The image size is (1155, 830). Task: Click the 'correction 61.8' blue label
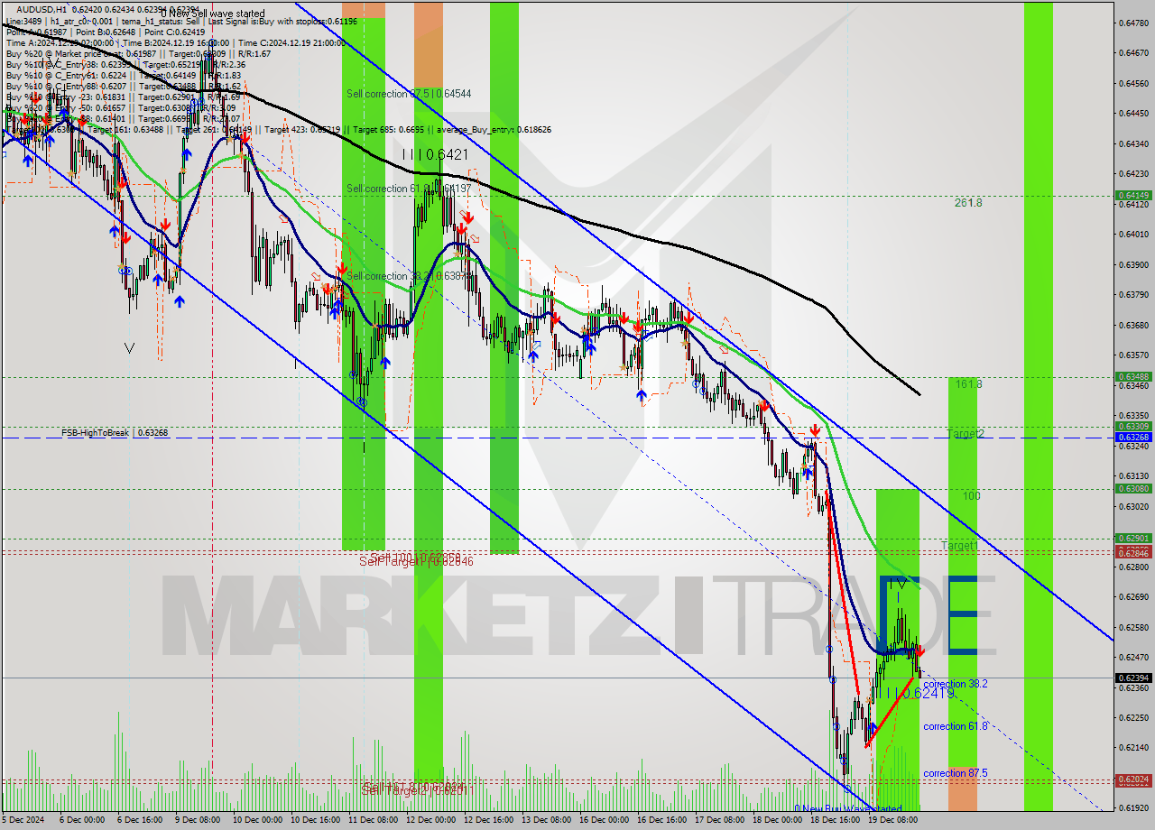(955, 726)
